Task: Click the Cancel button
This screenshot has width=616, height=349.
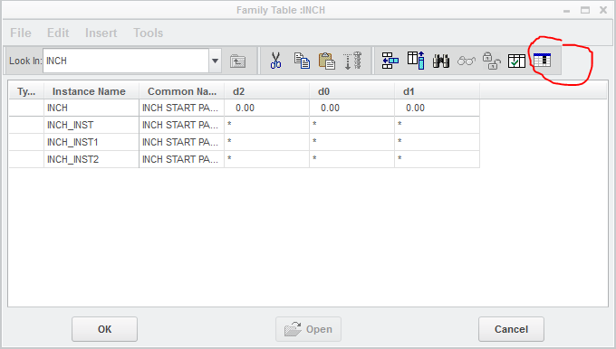Action: pyautogui.click(x=511, y=329)
